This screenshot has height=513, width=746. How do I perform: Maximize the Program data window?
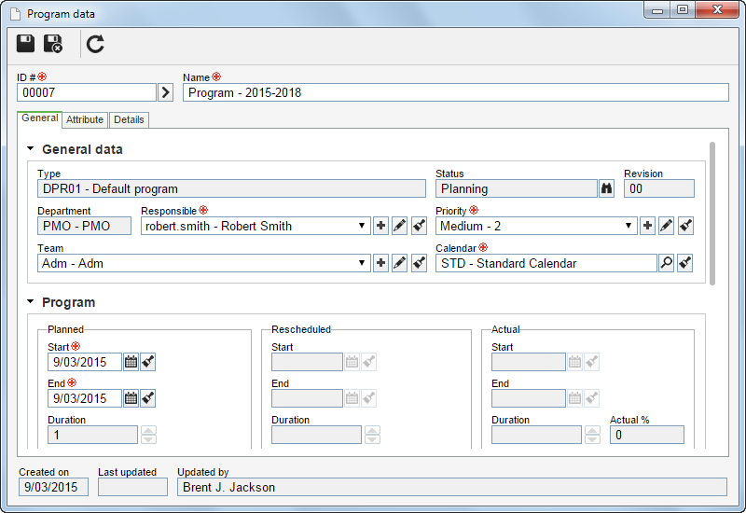point(683,10)
